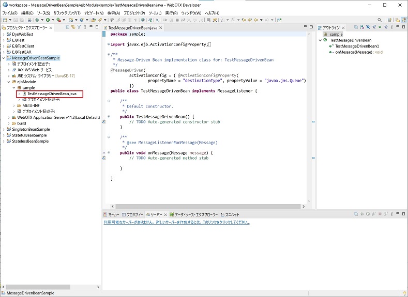The image size is (408, 297).
Task: Click Collapse All in the Project Explorer
Action: (67, 27)
